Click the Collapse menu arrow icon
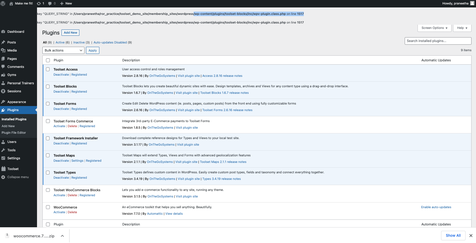Viewport: 476px width, 243px height. [x=3, y=177]
